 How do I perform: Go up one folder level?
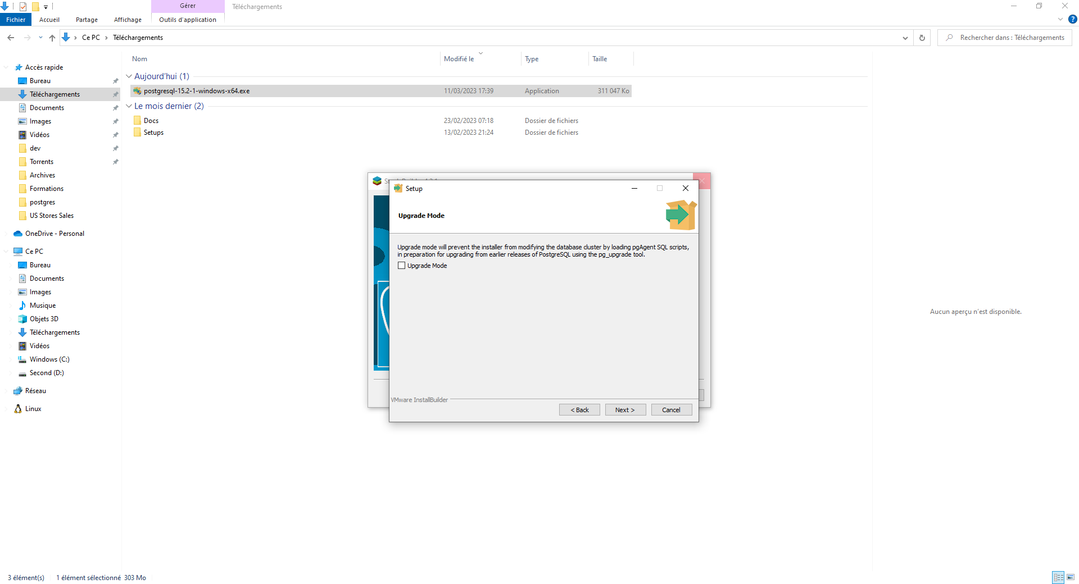(x=52, y=38)
